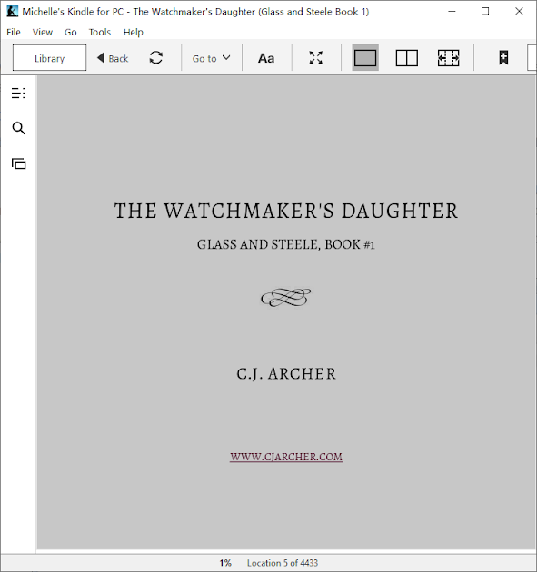The width and height of the screenshot is (537, 572).
Task: Add a bookmark to this page
Action: tap(503, 57)
